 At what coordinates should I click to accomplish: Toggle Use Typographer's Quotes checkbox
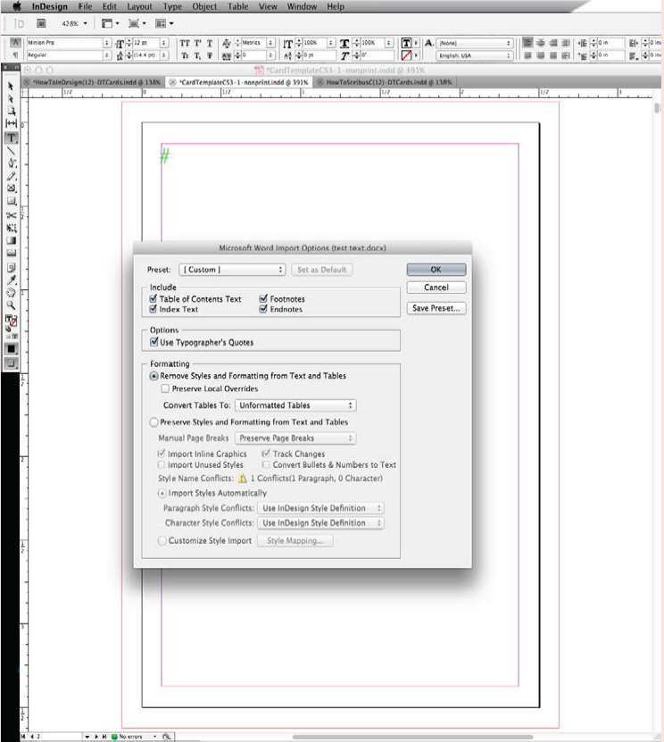[x=154, y=342]
